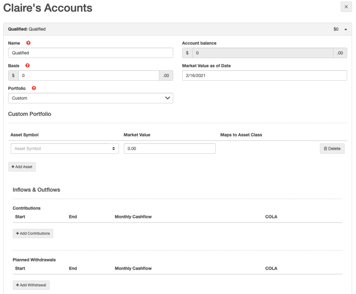Click the Planned Withdrawals Start column header
This screenshot has height=294, width=356.
(20, 268)
